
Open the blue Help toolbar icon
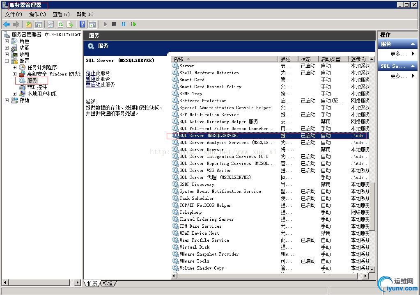[83, 24]
